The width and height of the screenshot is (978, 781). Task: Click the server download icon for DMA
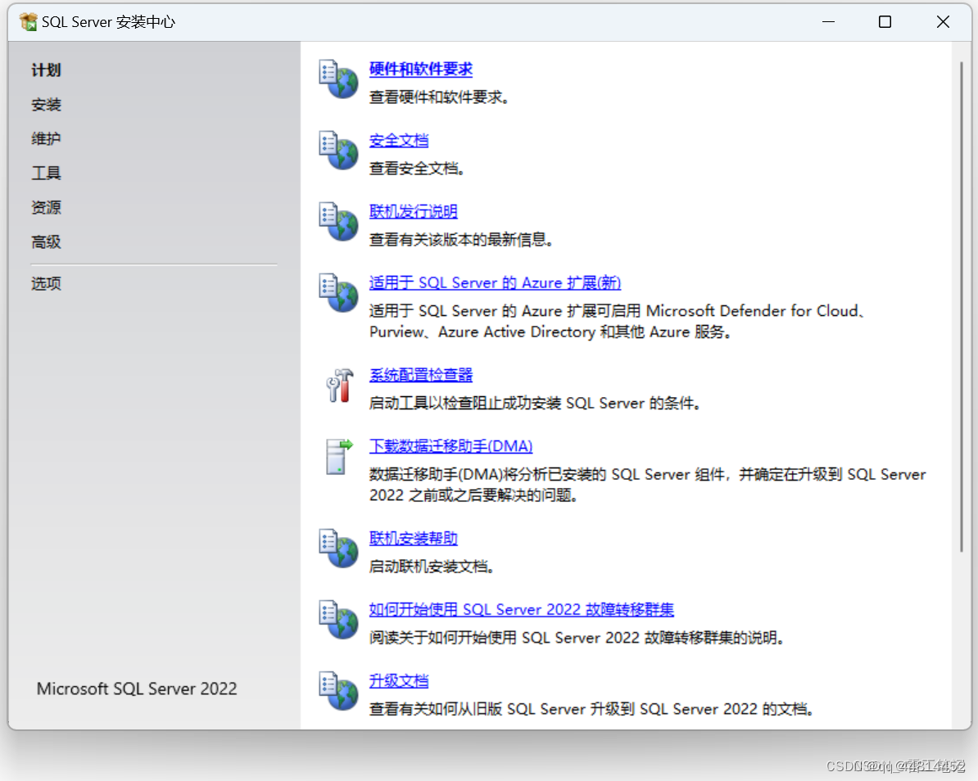pyautogui.click(x=338, y=456)
